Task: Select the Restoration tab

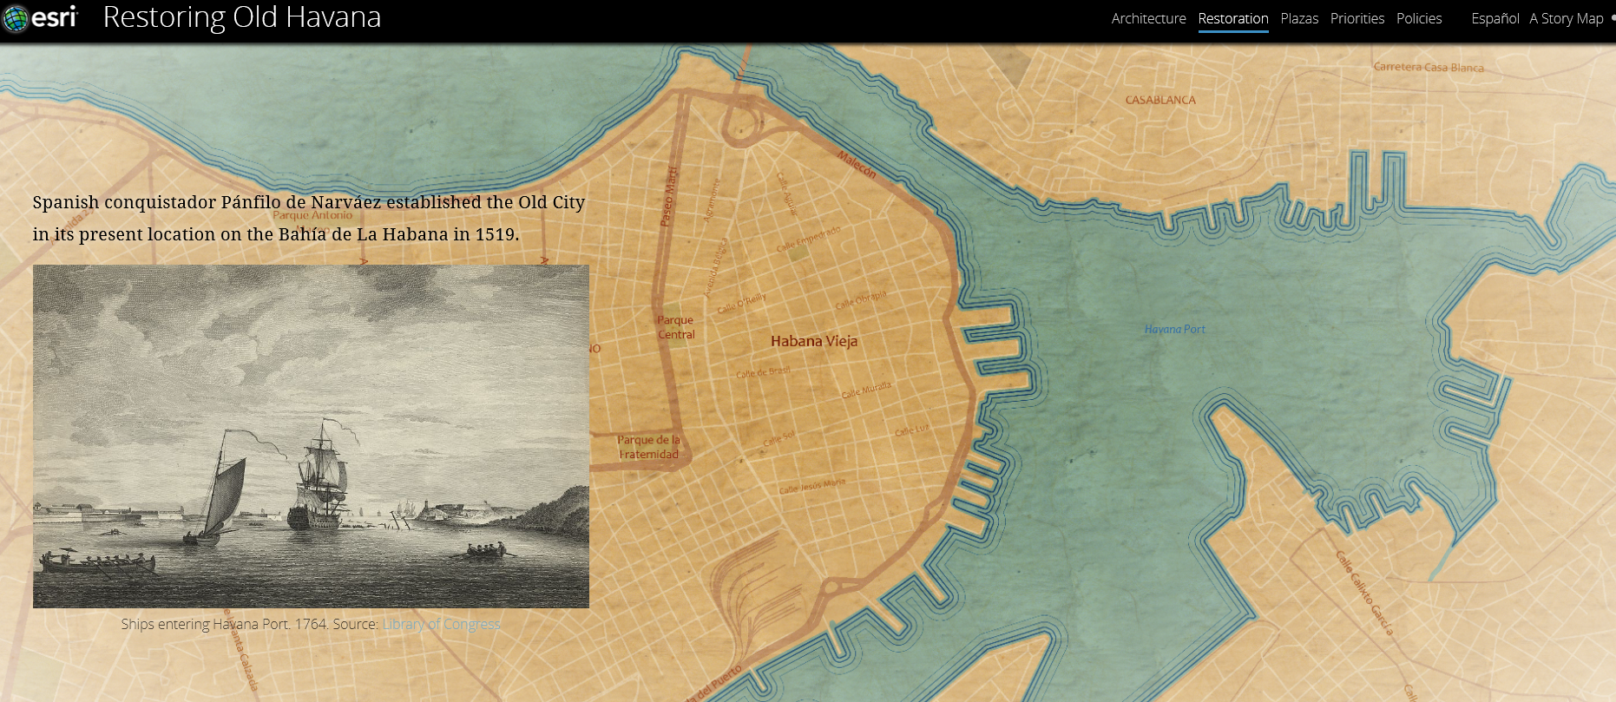Action: [1232, 18]
